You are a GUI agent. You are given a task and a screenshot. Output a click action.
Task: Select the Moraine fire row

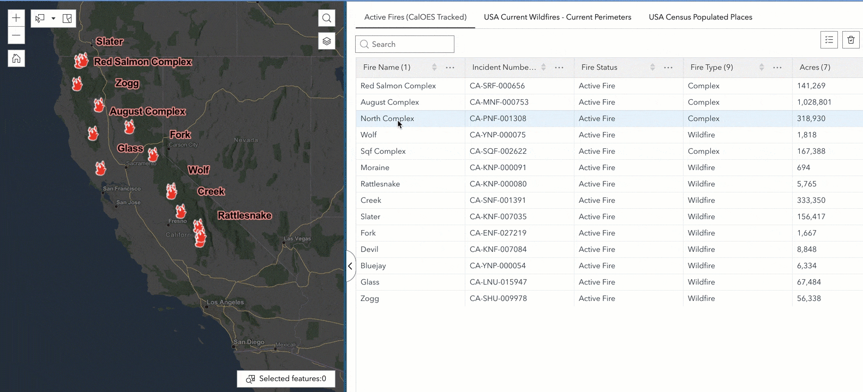tap(609, 167)
